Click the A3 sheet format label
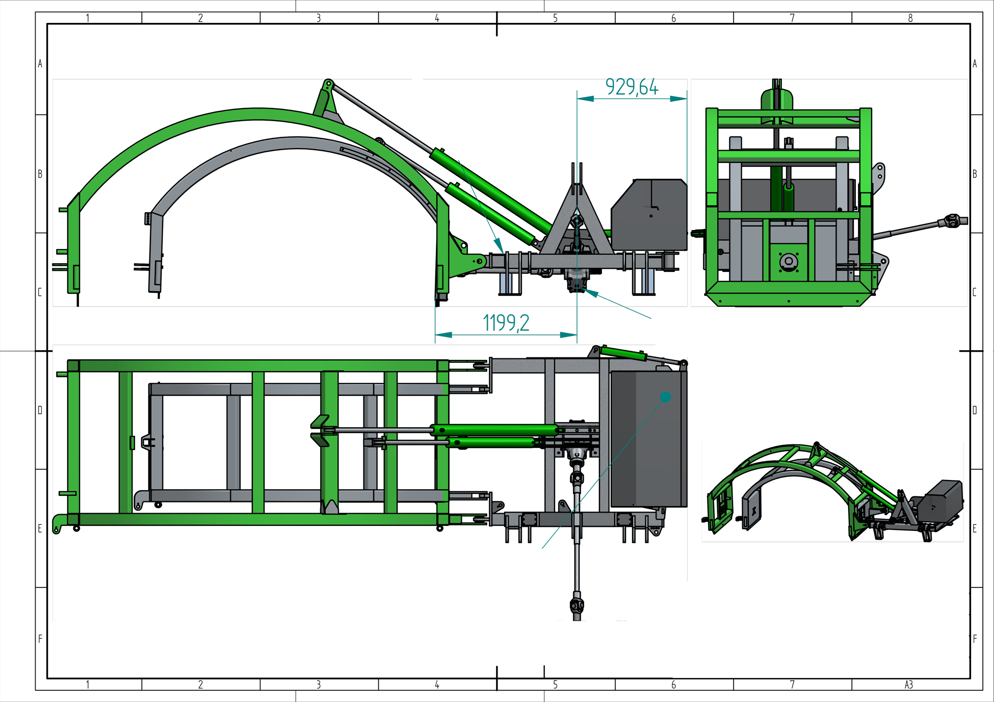 click(909, 685)
